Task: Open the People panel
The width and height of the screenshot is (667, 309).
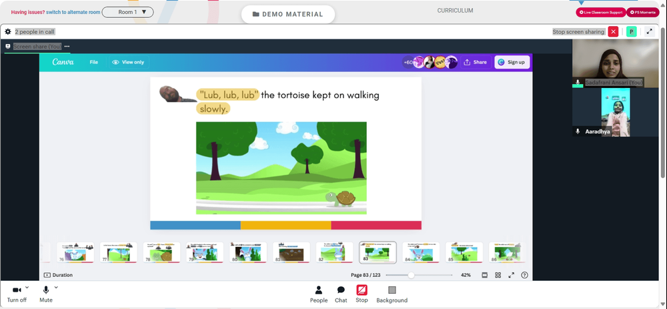Action: (x=319, y=294)
